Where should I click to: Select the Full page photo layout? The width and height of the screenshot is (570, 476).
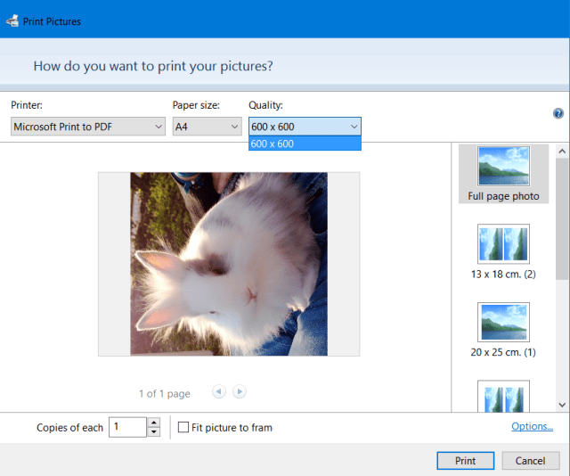pyautogui.click(x=503, y=174)
